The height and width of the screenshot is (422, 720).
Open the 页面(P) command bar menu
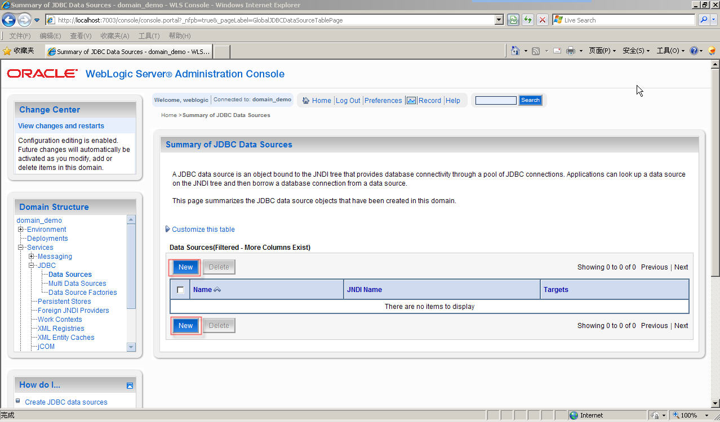[x=602, y=51]
